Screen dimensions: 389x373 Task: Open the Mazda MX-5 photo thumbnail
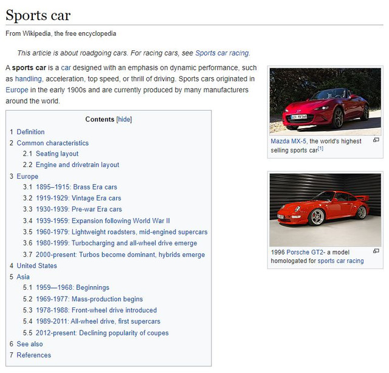click(x=325, y=101)
